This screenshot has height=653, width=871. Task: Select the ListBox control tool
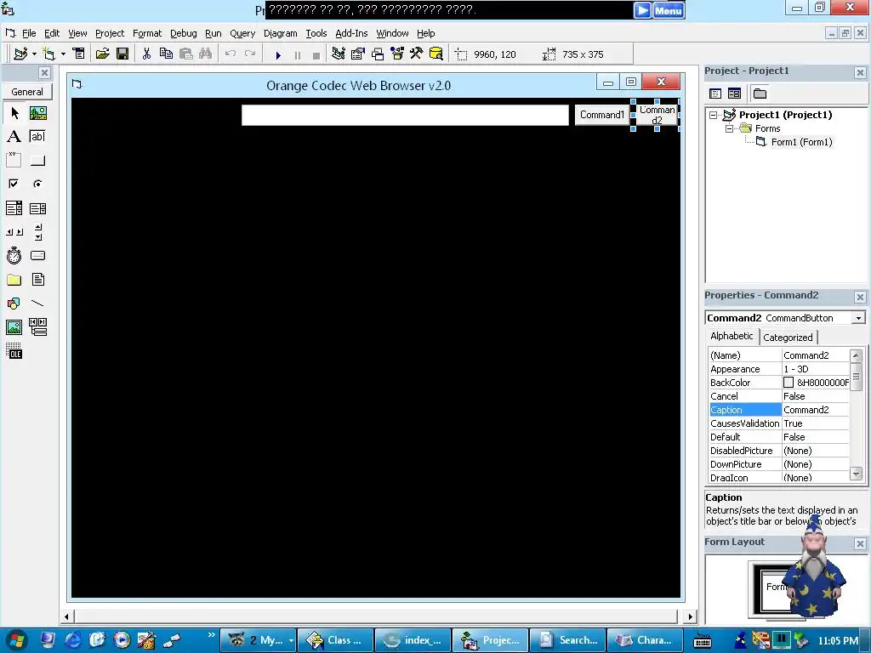coord(37,208)
